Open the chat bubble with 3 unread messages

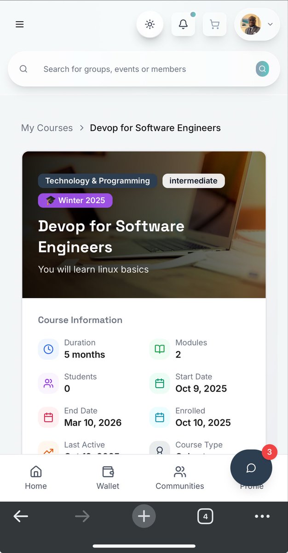click(251, 468)
